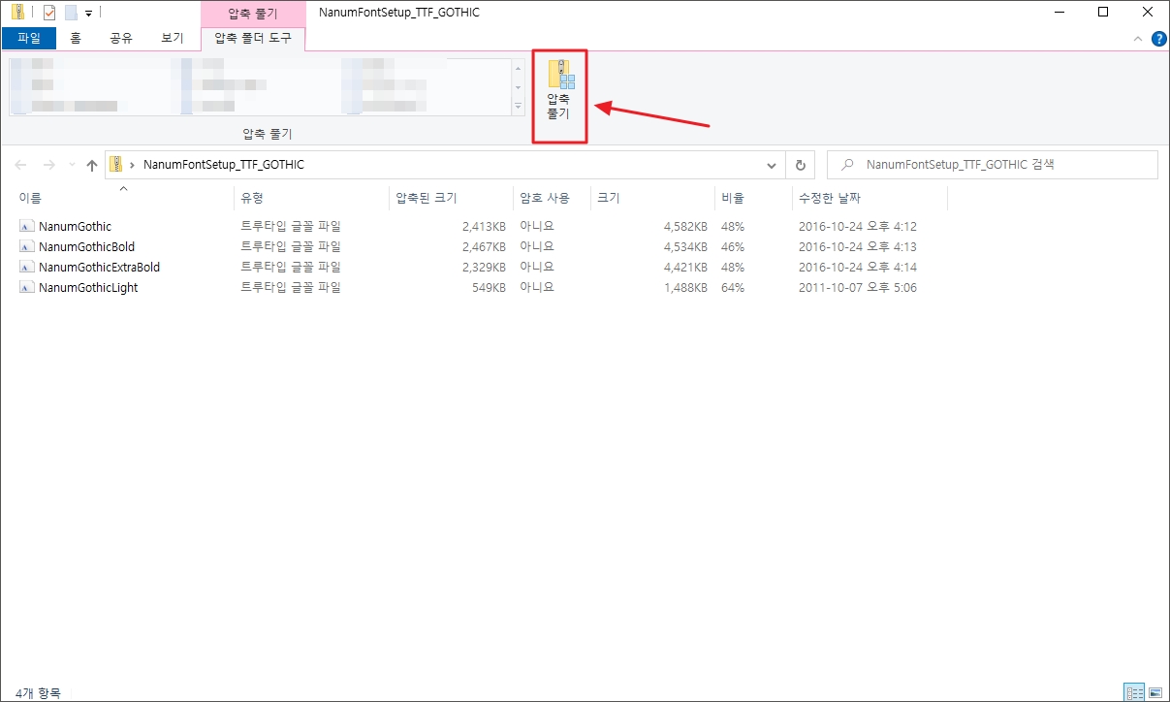Expand the extract destinations gallery list
The image size is (1170, 702).
click(518, 107)
